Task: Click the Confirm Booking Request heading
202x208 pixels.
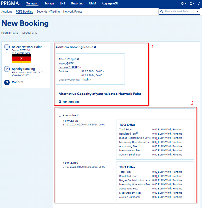Action: point(76,47)
